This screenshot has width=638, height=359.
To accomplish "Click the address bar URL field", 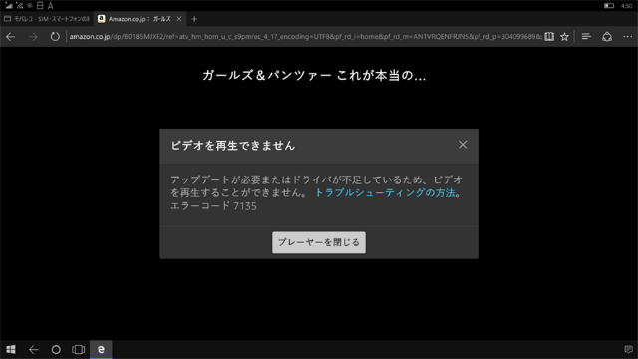I will click(x=305, y=37).
